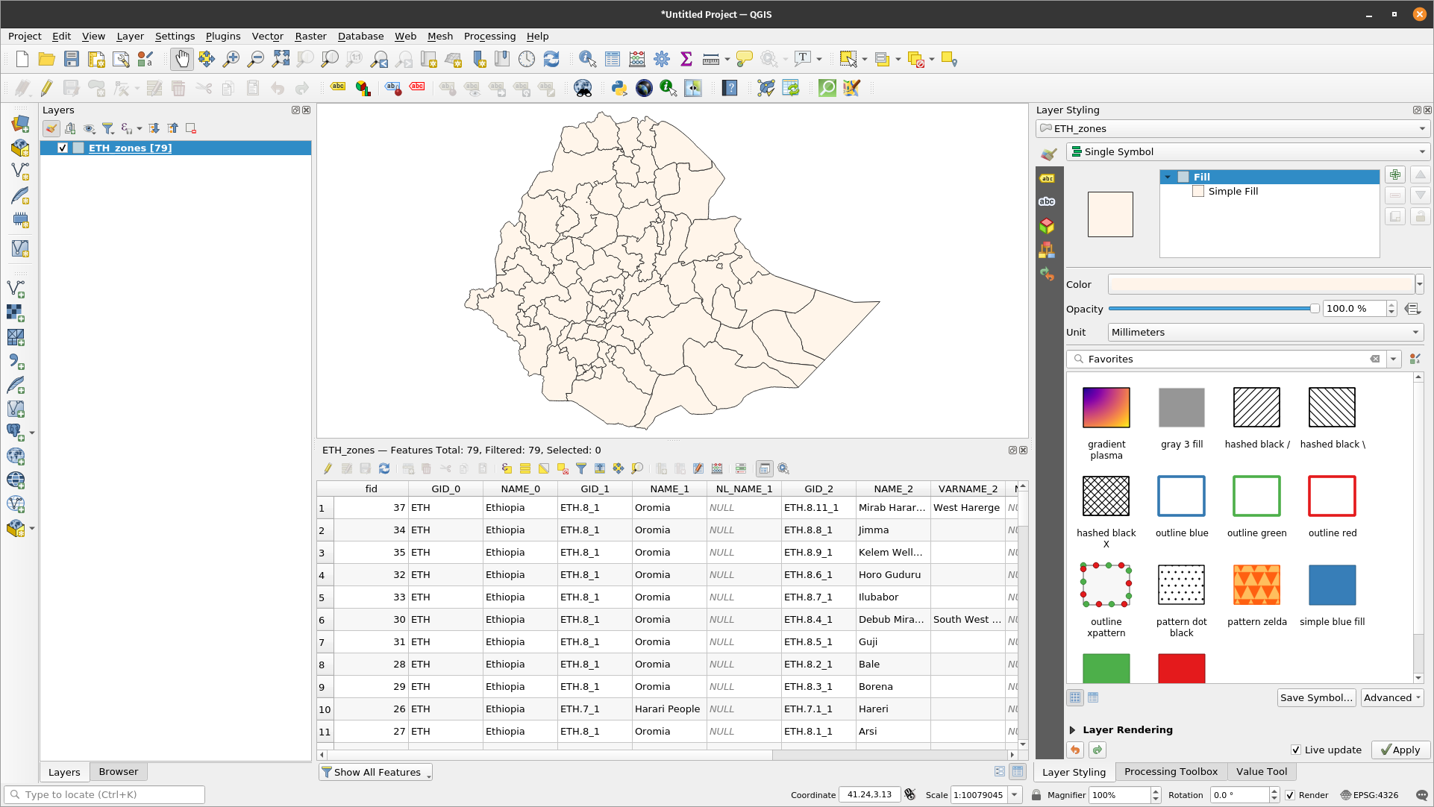Viewport: 1434px width, 807px height.
Task: Click the add symbol layer plus button
Action: click(x=1395, y=175)
